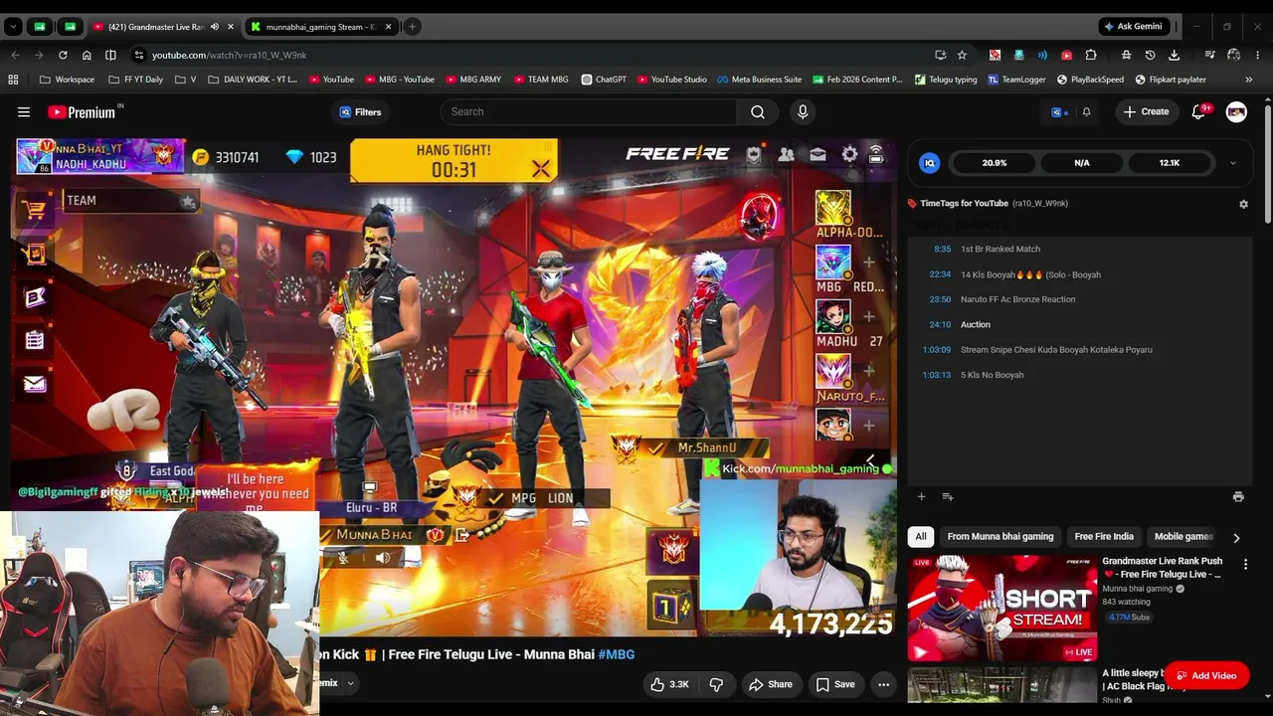Image resolution: width=1273 pixels, height=716 pixels.
Task: Open browser downloads
Action: click(x=1175, y=55)
